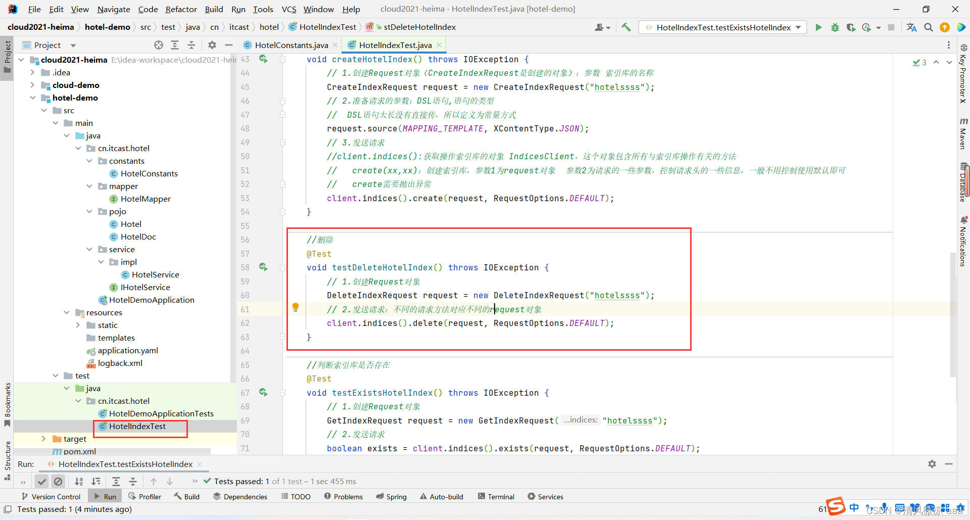Open Project panel gear options

tap(212, 45)
